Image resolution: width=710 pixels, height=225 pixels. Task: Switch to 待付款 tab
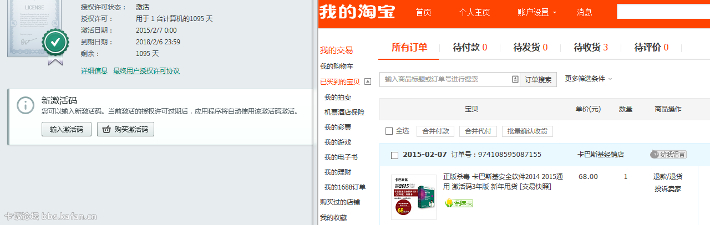click(x=470, y=47)
